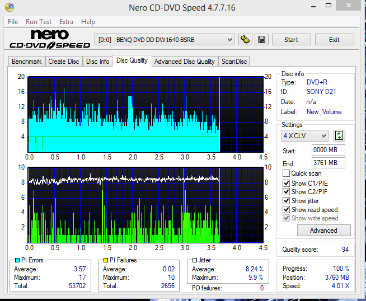Viewport: 366px width, 301px height.
Task: Click the Position 3760 MB value
Action: click(x=337, y=278)
